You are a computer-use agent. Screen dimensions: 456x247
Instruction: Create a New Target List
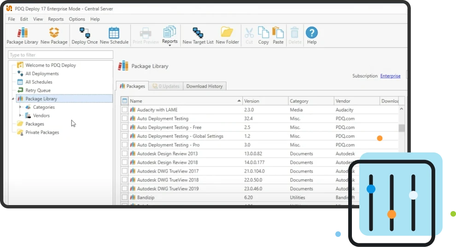pyautogui.click(x=198, y=36)
